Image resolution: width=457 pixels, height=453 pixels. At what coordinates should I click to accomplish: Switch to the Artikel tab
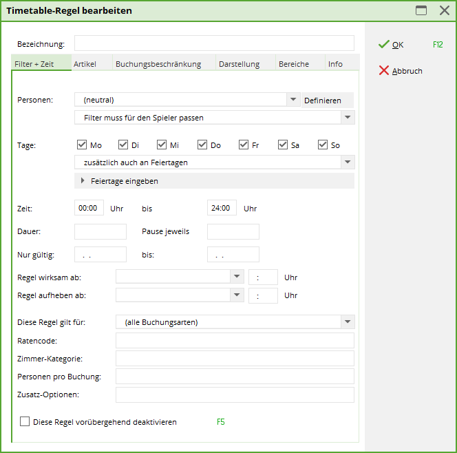click(85, 64)
